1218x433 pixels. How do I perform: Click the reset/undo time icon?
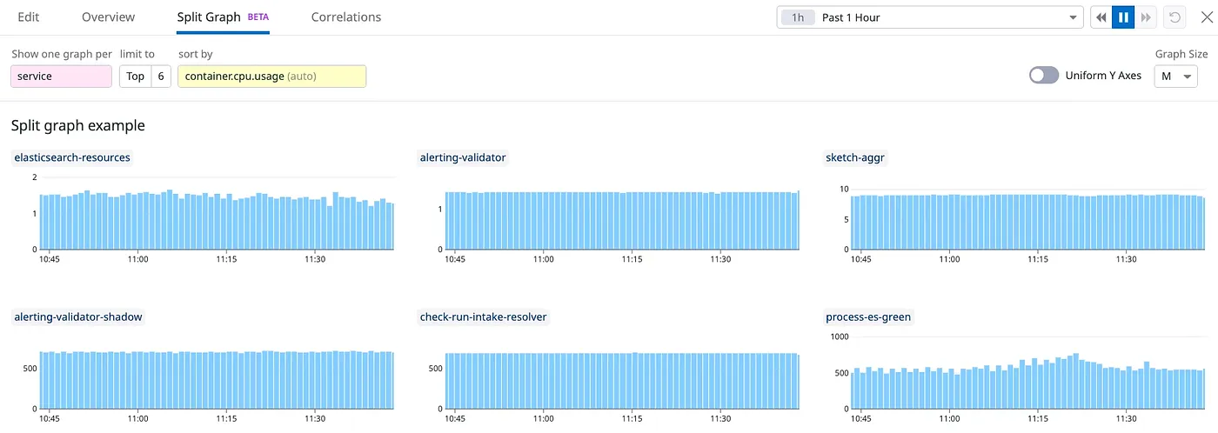click(x=1175, y=17)
